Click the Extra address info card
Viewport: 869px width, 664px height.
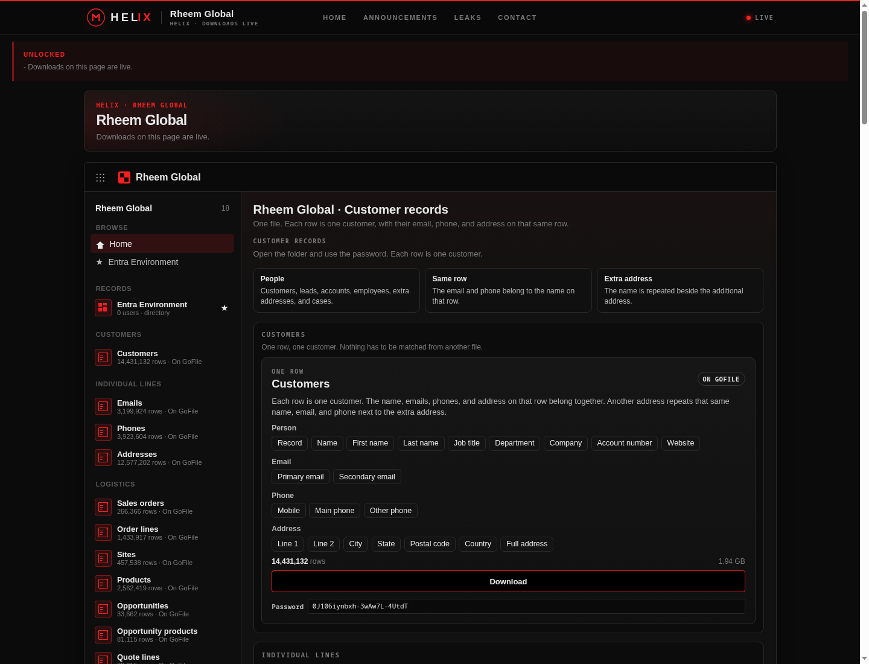pos(680,290)
